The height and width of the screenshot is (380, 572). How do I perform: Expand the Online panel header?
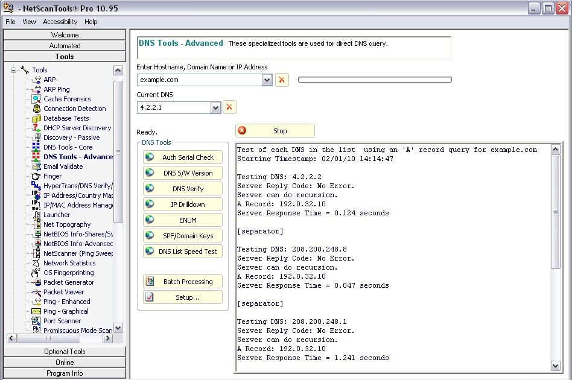(65, 363)
